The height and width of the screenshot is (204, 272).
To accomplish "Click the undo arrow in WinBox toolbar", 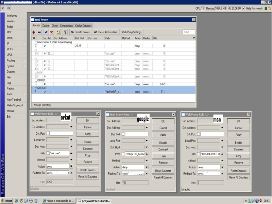I will click(x=3, y=8).
